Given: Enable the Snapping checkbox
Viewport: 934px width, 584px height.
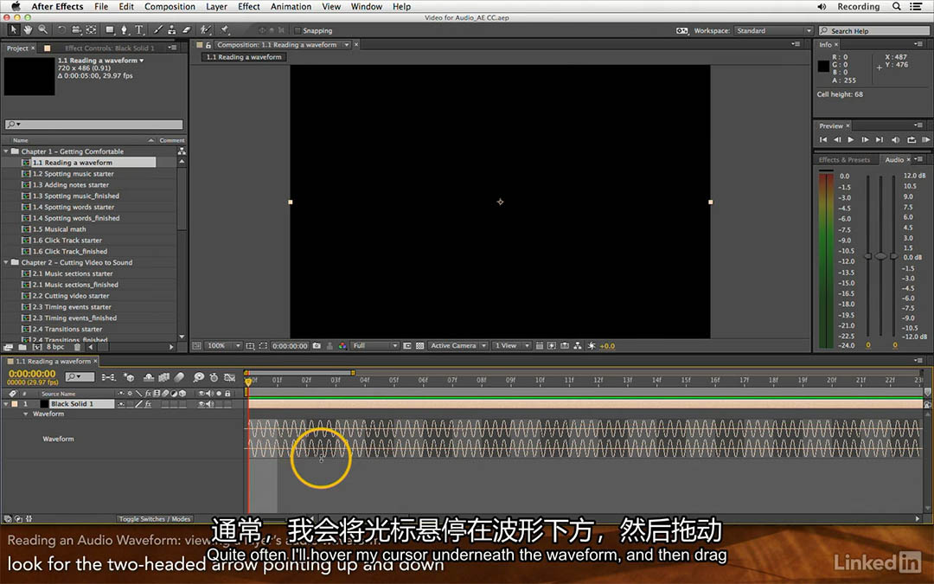Looking at the screenshot, I should click(297, 30).
